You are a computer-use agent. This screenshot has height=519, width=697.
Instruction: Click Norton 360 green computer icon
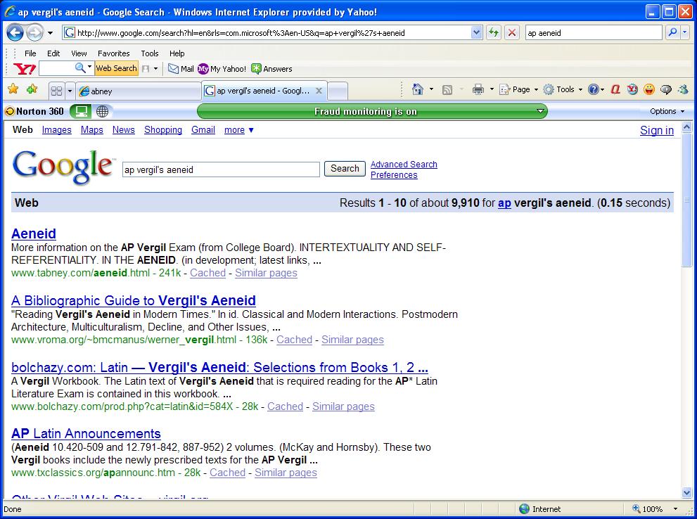[x=80, y=111]
